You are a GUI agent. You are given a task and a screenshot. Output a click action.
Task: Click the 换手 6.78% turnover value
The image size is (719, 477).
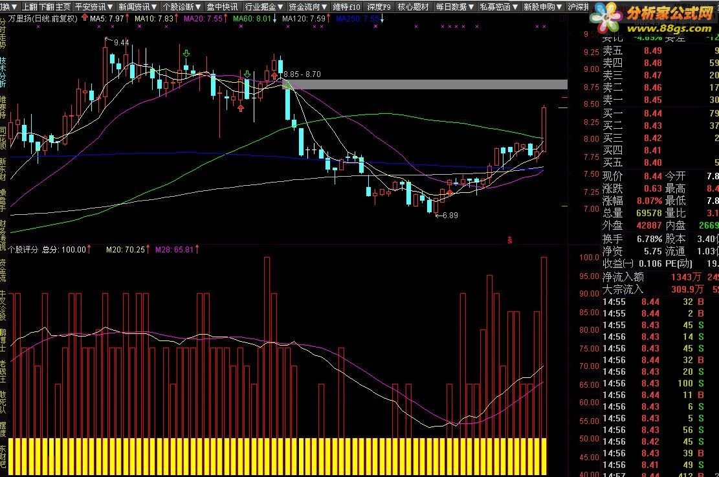click(649, 239)
